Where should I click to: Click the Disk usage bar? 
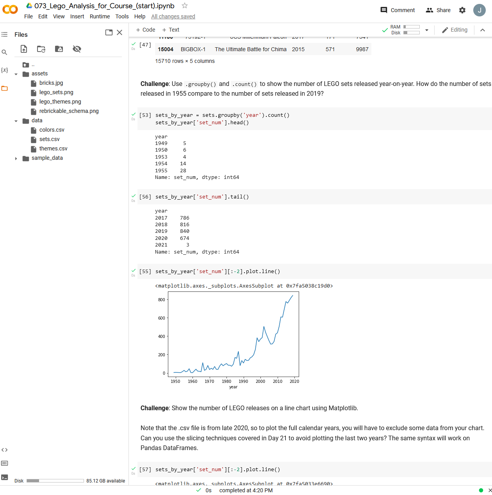pos(55,481)
